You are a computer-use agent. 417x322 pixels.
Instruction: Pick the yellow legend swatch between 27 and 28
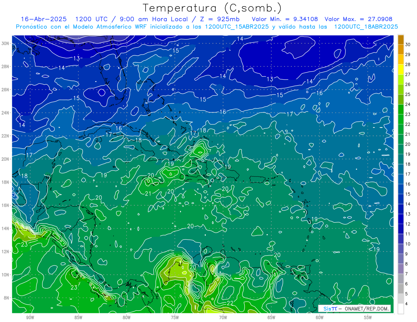point(401,69)
